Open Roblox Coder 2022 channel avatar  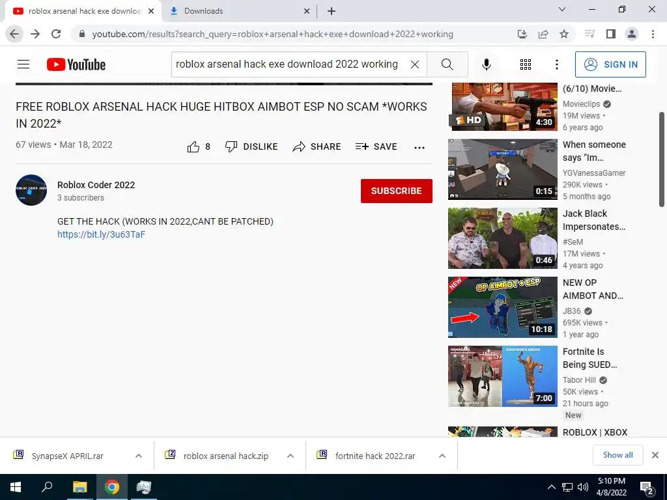tap(31, 190)
